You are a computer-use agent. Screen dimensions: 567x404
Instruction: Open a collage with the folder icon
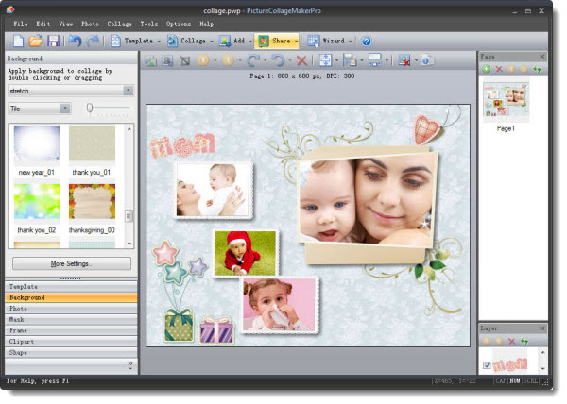pos(35,42)
